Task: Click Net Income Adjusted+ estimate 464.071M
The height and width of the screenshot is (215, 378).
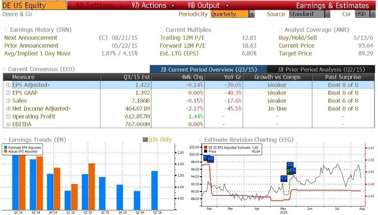Action: (x=137, y=109)
